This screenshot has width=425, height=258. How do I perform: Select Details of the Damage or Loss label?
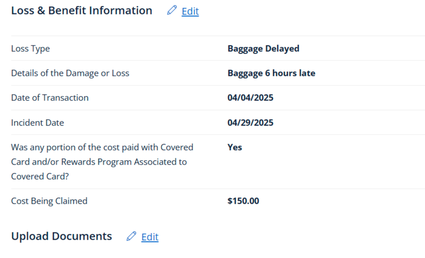(70, 73)
